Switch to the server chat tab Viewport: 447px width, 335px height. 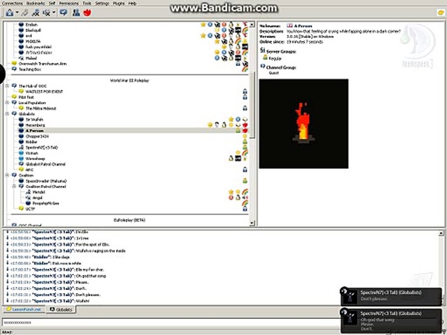[24, 309]
